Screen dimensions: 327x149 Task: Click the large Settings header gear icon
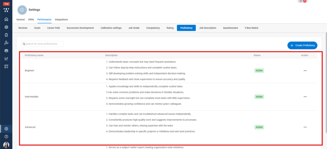click(22, 10)
